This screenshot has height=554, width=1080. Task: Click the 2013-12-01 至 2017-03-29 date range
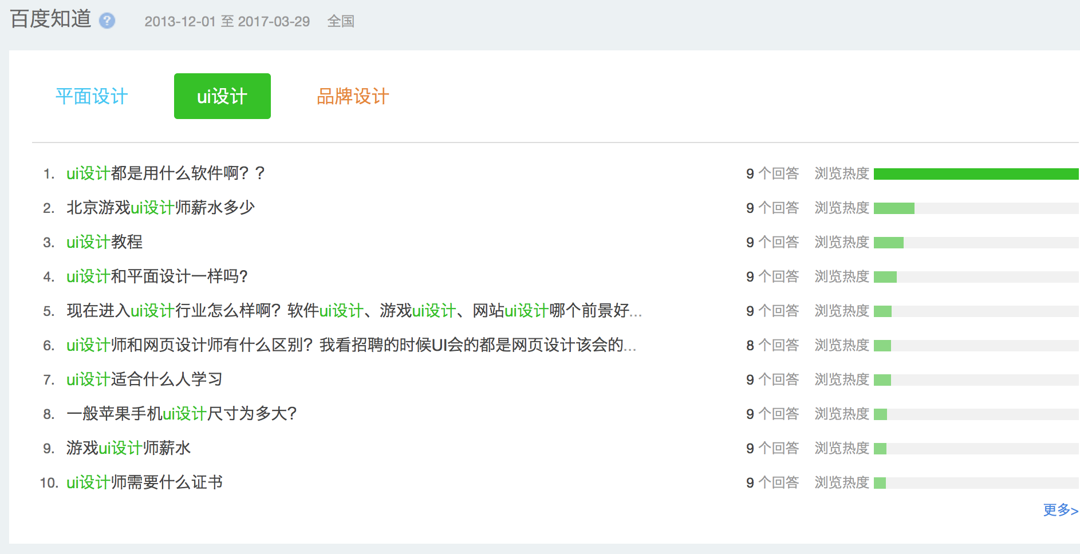point(227,22)
